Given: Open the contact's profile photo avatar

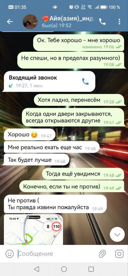Looking at the screenshot, I should click(x=30, y=22).
